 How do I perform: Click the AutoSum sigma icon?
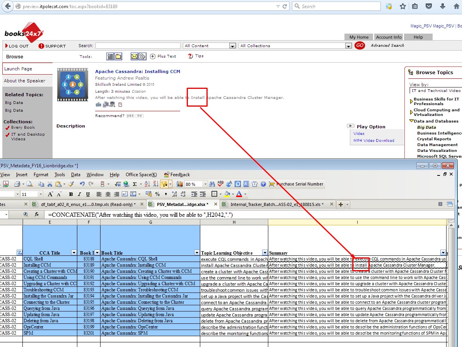135,184
